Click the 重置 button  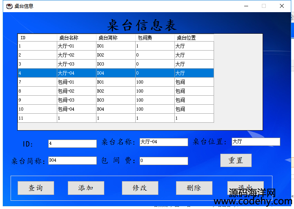236,160
